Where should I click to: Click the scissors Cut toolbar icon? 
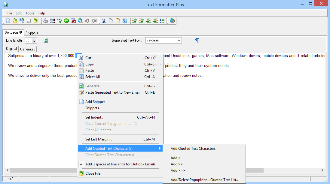point(104,21)
